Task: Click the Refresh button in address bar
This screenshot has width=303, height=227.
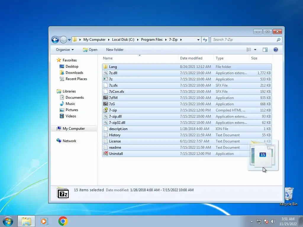Action: pyautogui.click(x=205, y=40)
